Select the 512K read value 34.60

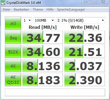pyautogui.click(x=43, y=51)
